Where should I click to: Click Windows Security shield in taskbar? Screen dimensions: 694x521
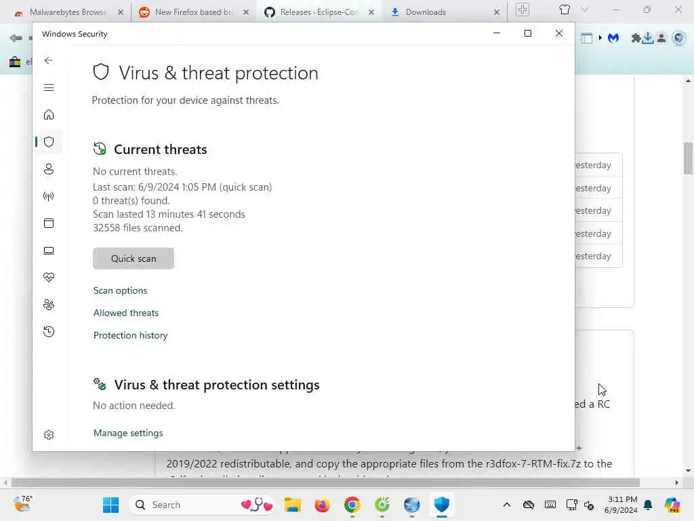pos(442,505)
